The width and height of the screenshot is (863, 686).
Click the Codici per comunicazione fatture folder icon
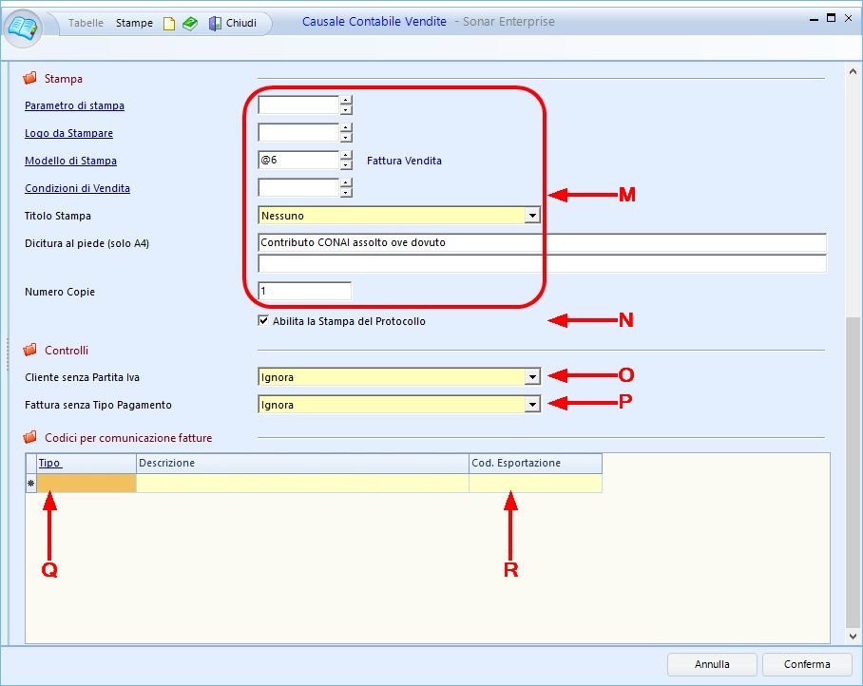(x=29, y=438)
